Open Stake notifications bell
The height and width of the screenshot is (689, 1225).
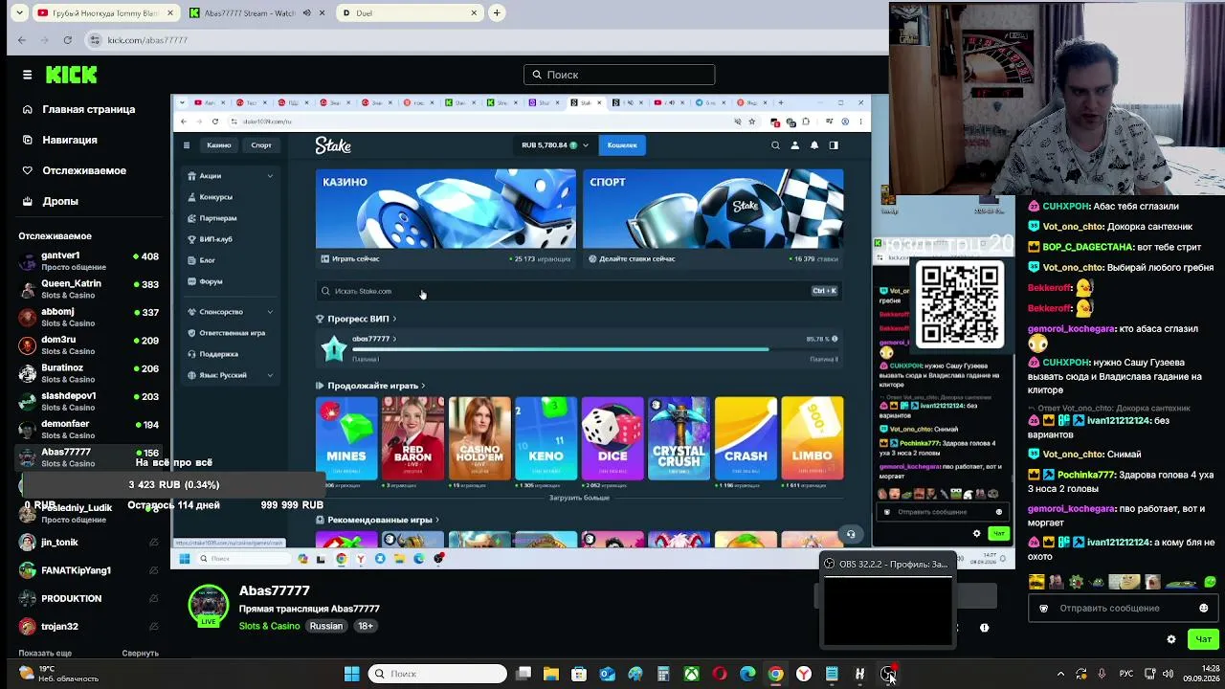tap(814, 145)
